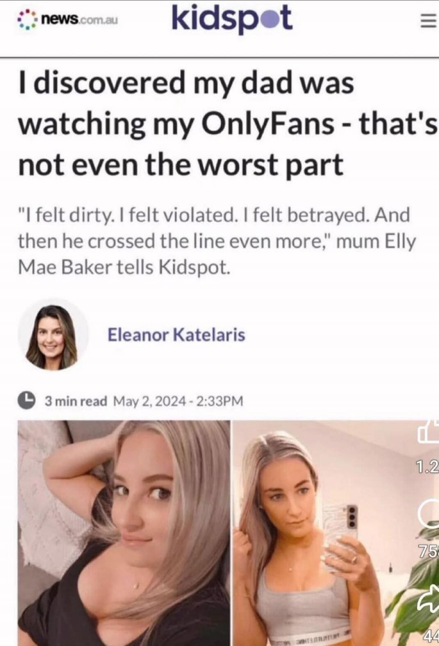
Task: Open the left photo of blonde woman
Action: [124, 533]
